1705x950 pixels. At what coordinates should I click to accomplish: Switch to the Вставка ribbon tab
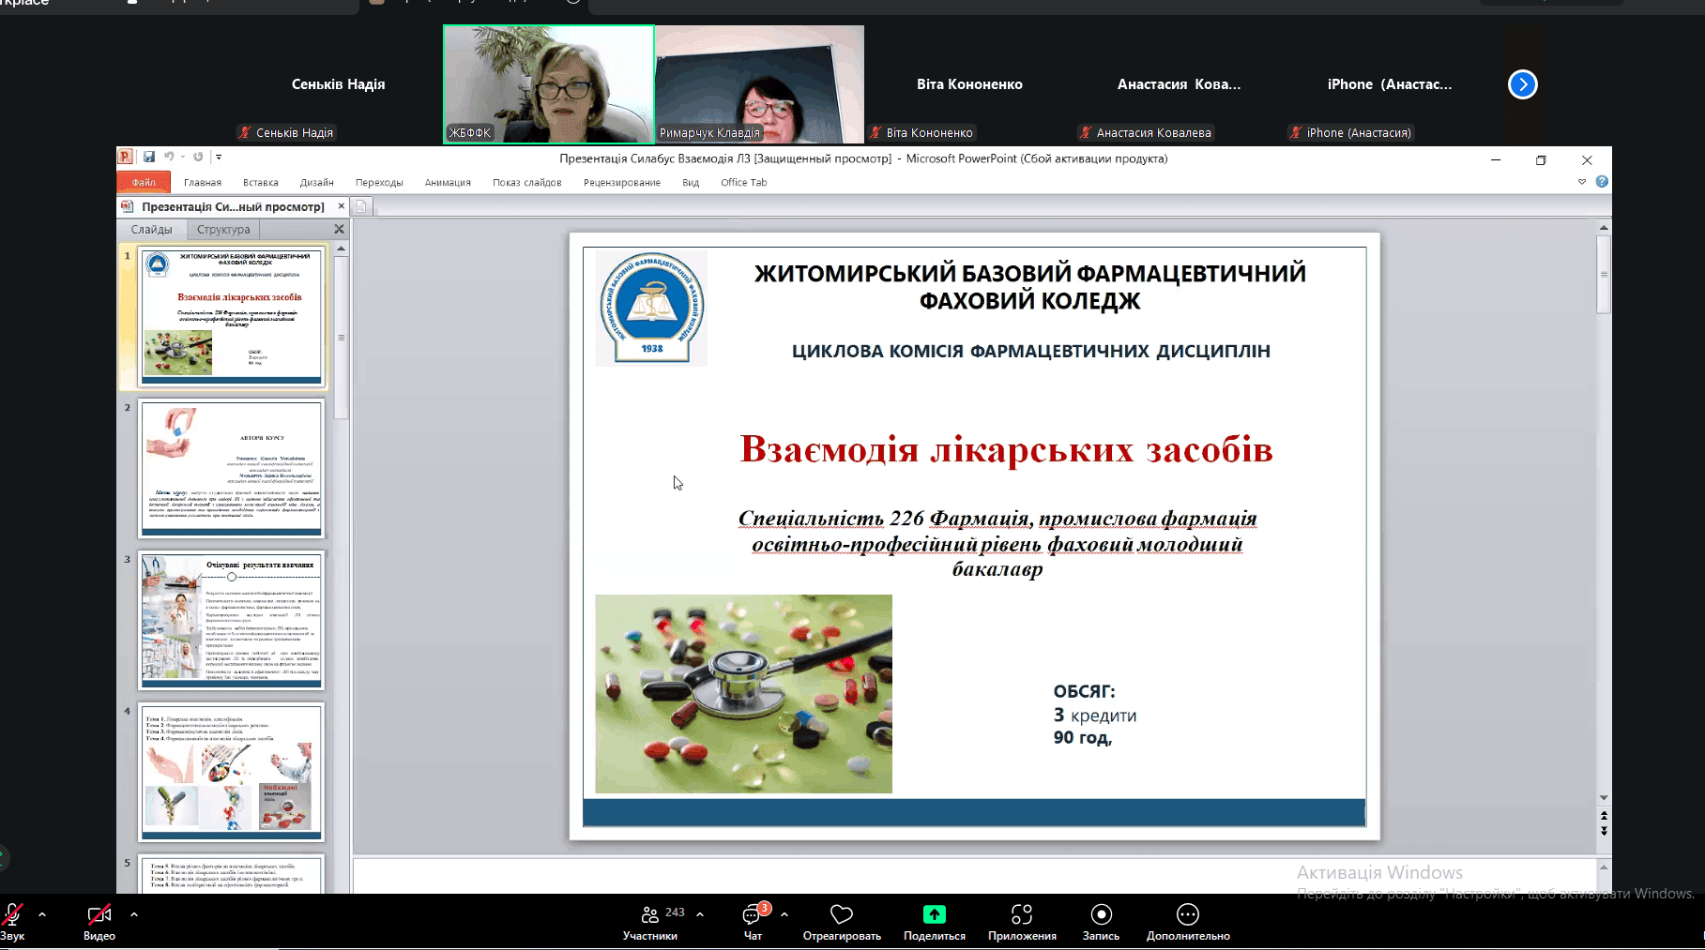click(x=261, y=183)
